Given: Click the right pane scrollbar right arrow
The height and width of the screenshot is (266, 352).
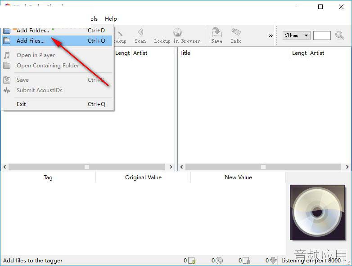Looking at the screenshot, I should 347,167.
